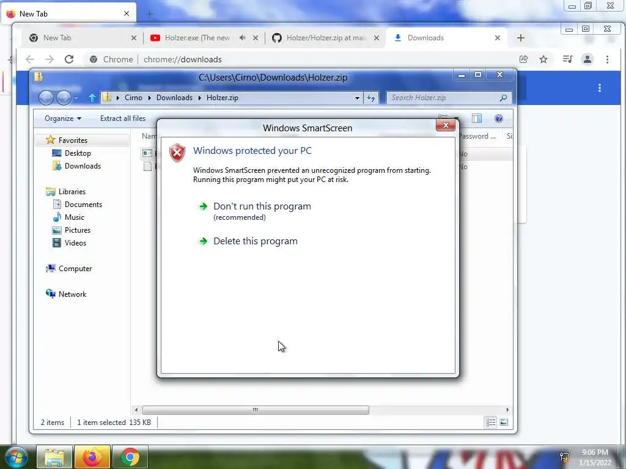This screenshot has width=626, height=469.
Task: Open a new Chrome tab
Action: (521, 38)
